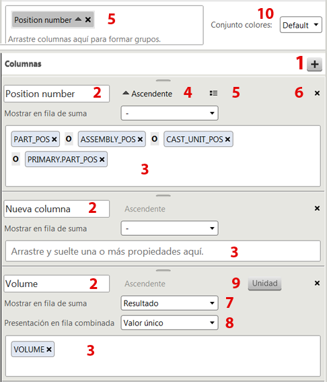Delete the Volume column
The width and height of the screenshot is (327, 382).
click(x=317, y=283)
